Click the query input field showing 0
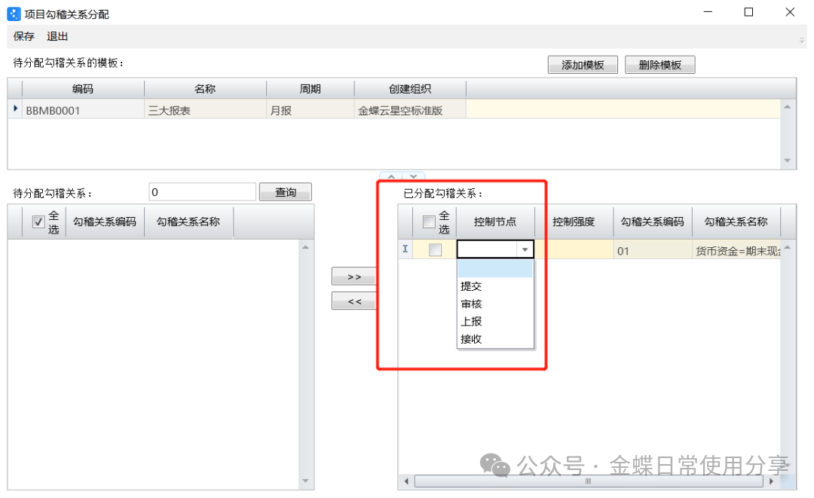Viewport: 814px width, 498px height. [202, 192]
